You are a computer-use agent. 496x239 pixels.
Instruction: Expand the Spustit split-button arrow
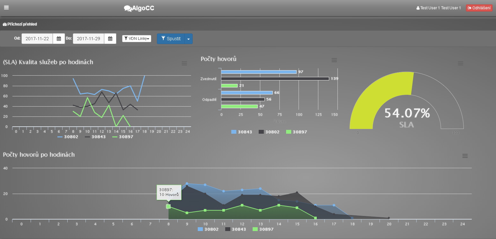[189, 39]
